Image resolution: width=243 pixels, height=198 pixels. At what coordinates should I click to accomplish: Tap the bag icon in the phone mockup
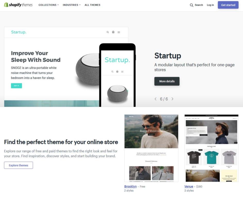[117, 71]
